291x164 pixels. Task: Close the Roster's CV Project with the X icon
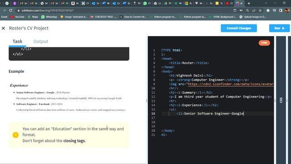(x=3, y=28)
